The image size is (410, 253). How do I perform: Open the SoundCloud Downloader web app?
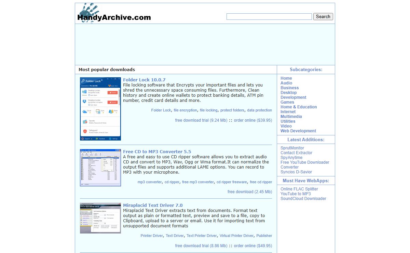(x=303, y=199)
